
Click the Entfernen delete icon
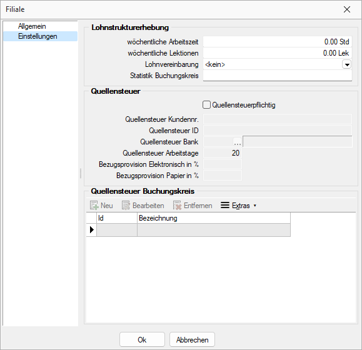(x=178, y=206)
